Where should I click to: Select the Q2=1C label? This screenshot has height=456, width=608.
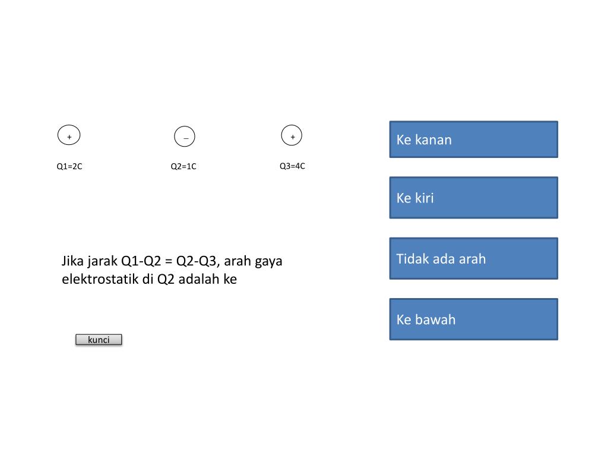183,166
